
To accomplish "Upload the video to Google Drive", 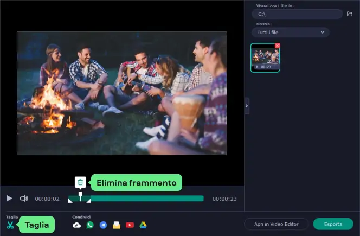I will point(143,225).
